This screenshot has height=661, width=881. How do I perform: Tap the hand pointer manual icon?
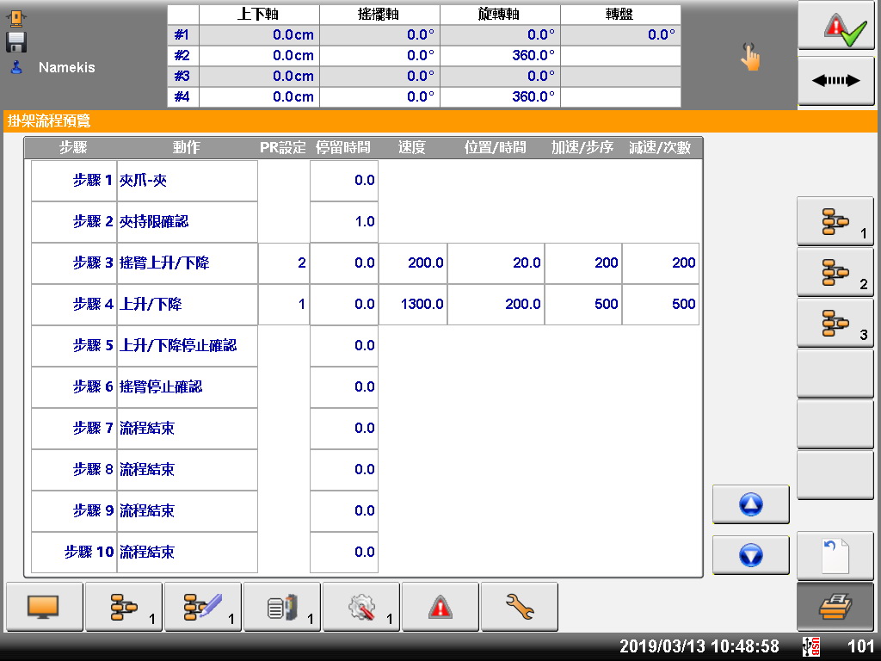(750, 56)
